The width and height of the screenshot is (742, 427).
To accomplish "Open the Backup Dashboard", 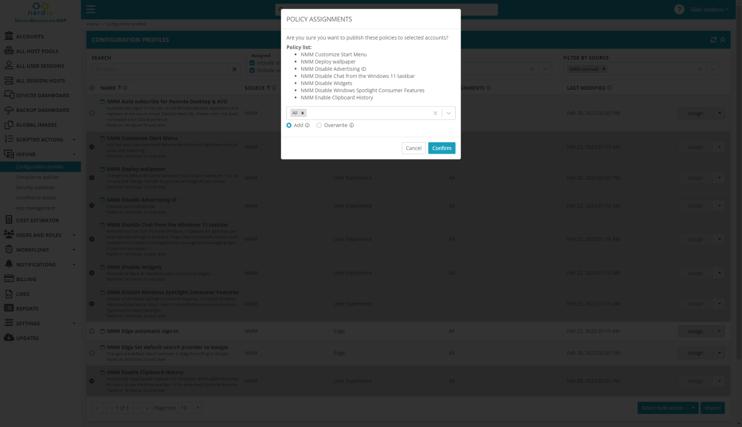I will [43, 110].
